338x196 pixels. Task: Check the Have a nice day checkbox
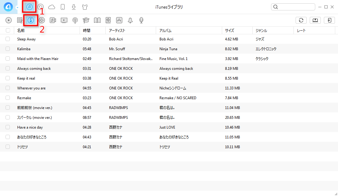(8, 127)
